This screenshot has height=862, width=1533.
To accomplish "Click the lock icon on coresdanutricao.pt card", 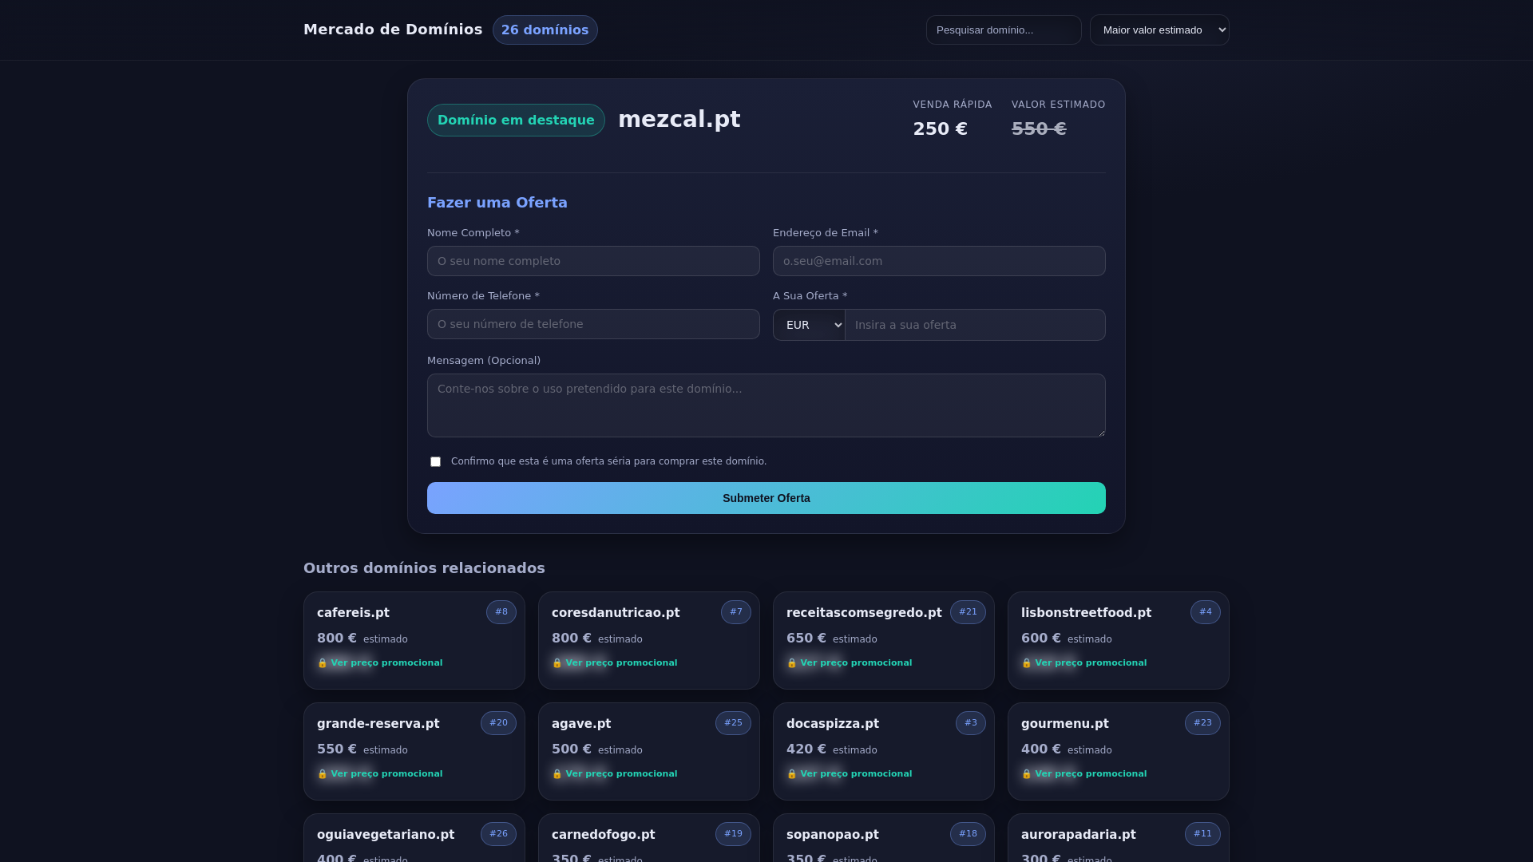I will (557, 663).
